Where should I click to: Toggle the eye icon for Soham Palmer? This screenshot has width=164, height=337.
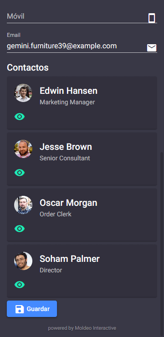(x=20, y=285)
